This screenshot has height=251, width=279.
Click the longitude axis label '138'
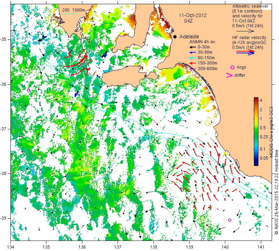[154, 247]
